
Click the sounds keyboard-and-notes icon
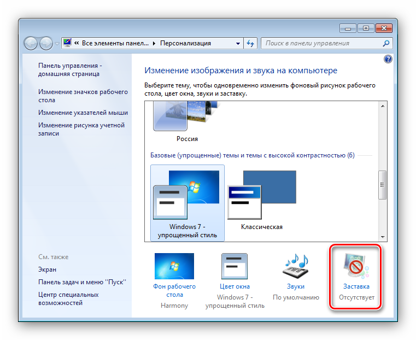pos(296,266)
